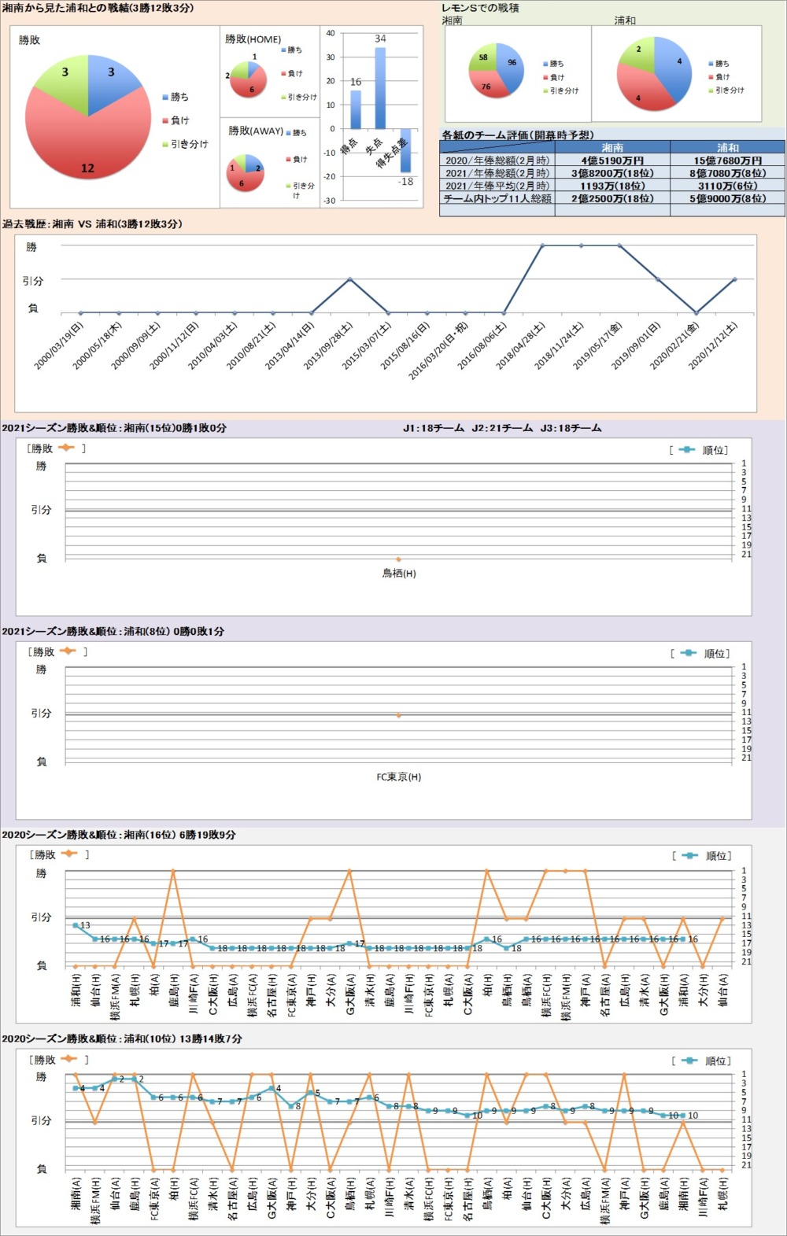Click the 横浜FM(H) axis label in 2020 浦和 chart
The width and height of the screenshot is (787, 1236).
pyautogui.click(x=96, y=1201)
